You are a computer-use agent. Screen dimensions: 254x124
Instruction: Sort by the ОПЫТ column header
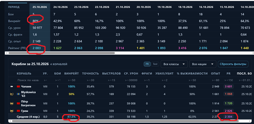216,74
